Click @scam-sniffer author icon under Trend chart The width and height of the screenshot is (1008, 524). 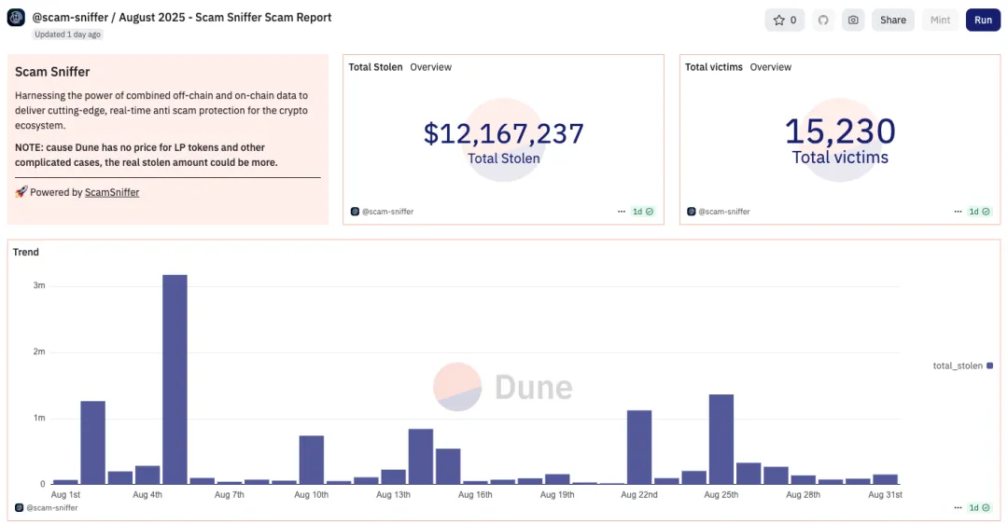[19, 507]
